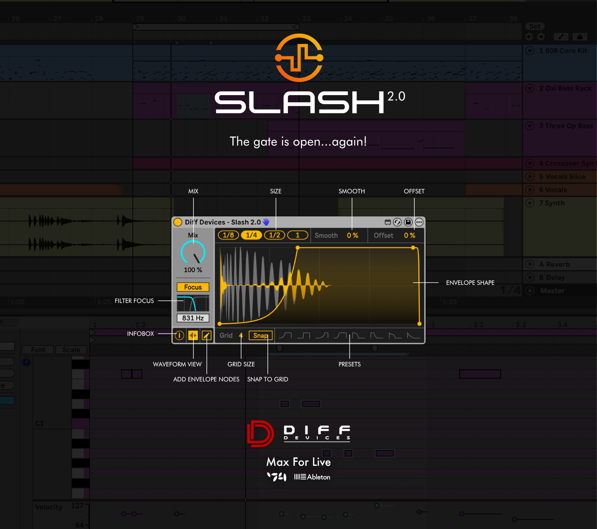Click the 831 Hz frequency field
Screen dimensions: 597x529
193,318
